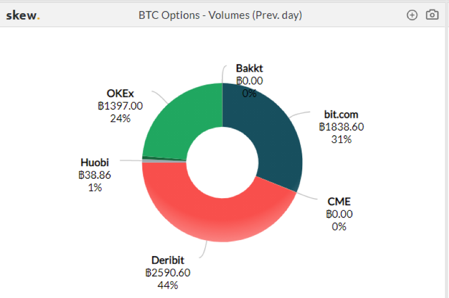Click the skew logo
The image size is (449, 298).
tap(23, 15)
